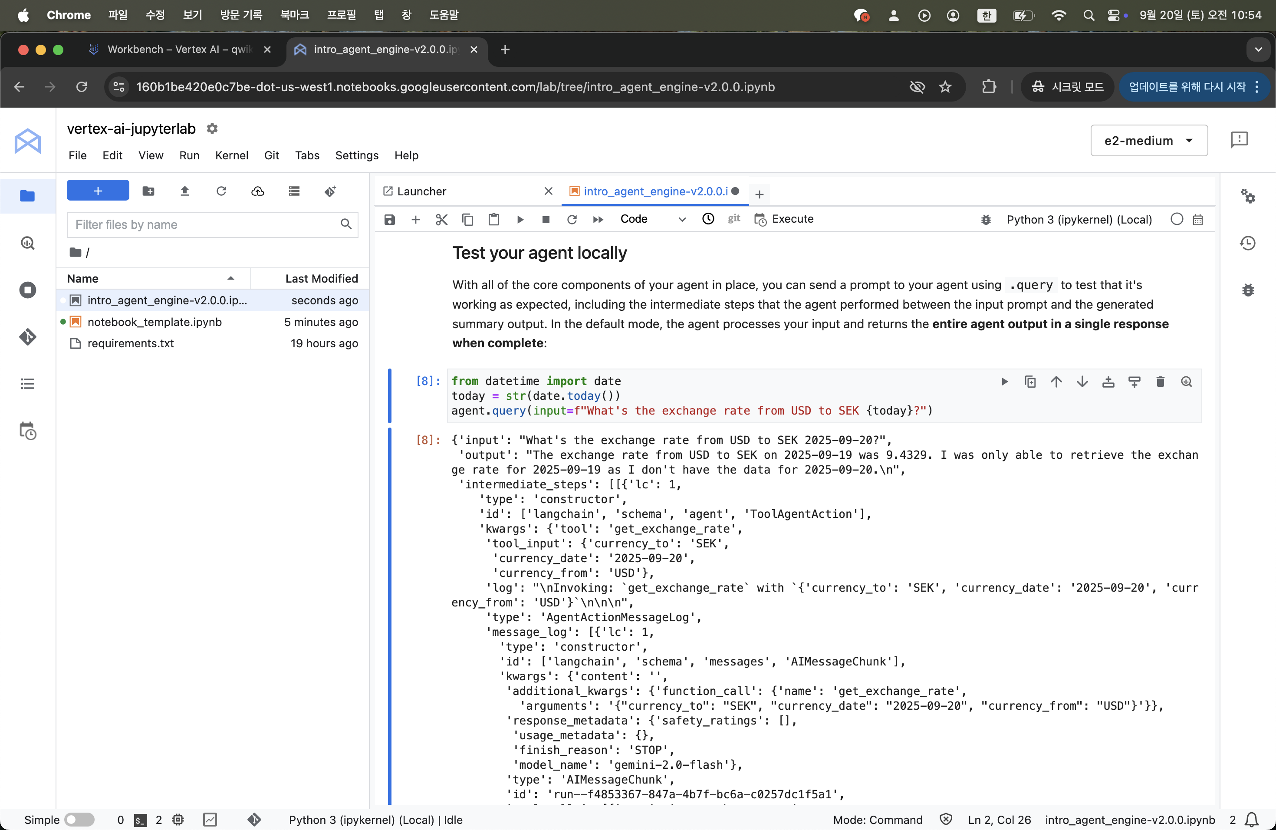Open Git panel in left sidebar

point(27,337)
